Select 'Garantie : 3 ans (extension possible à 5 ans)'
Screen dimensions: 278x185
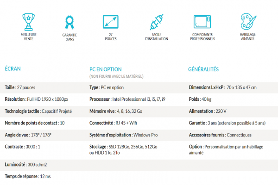pyautogui.click(x=227, y=123)
